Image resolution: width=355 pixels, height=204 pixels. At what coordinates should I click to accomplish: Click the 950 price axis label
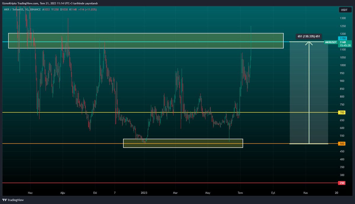(342, 73)
